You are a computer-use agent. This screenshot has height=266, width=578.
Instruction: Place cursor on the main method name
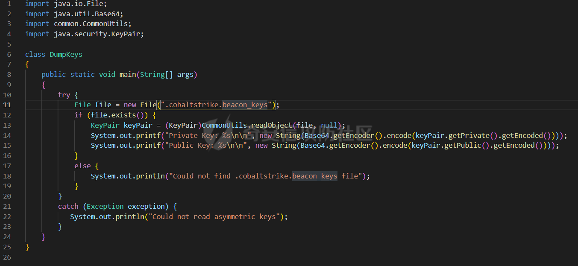[128, 74]
